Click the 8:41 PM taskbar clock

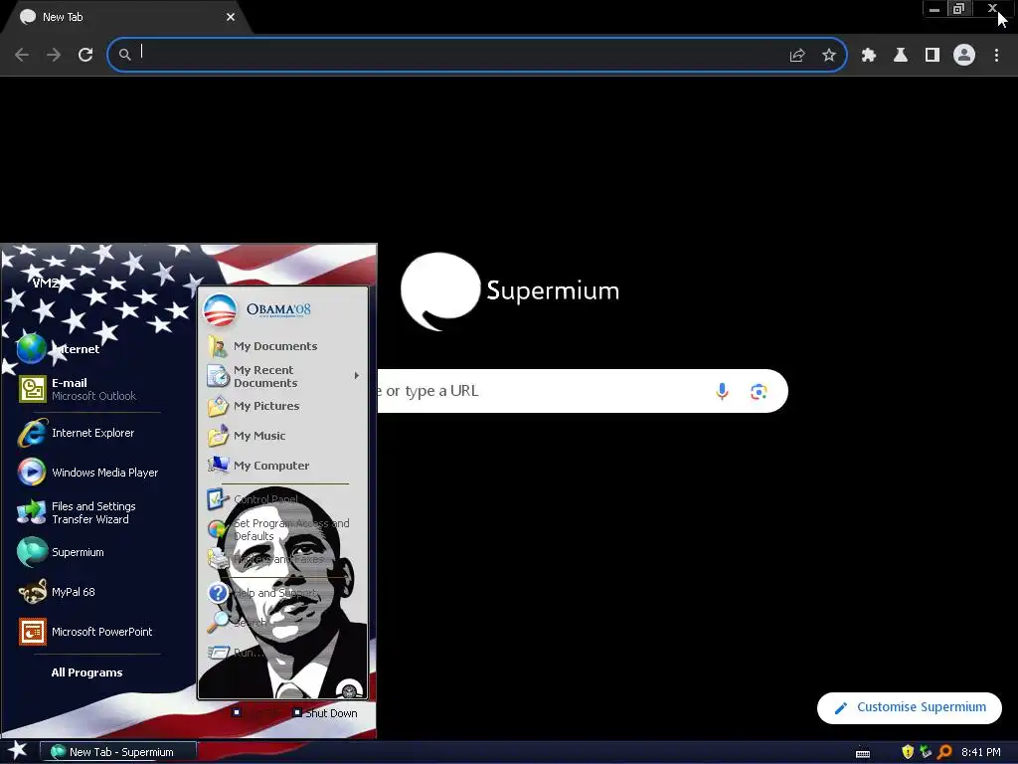(x=981, y=752)
